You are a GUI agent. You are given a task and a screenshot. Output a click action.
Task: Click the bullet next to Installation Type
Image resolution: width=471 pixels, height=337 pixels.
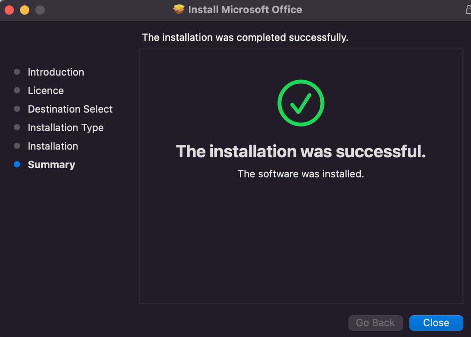click(17, 127)
